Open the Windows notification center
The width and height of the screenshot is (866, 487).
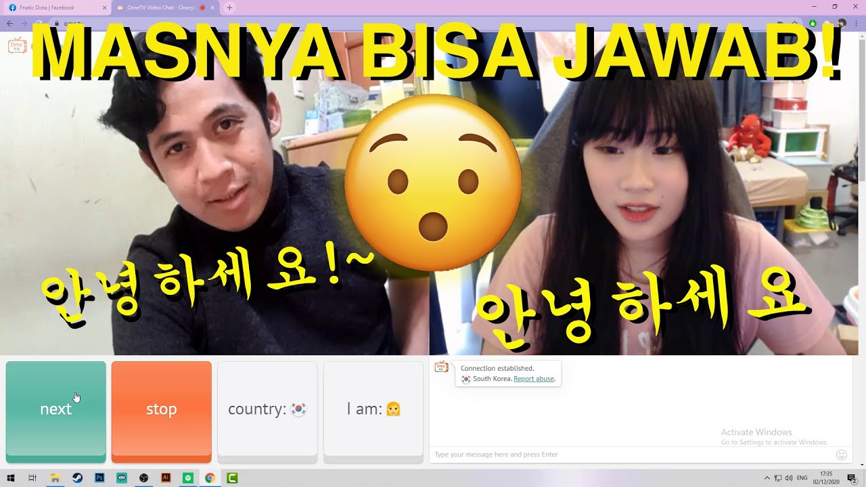click(852, 478)
